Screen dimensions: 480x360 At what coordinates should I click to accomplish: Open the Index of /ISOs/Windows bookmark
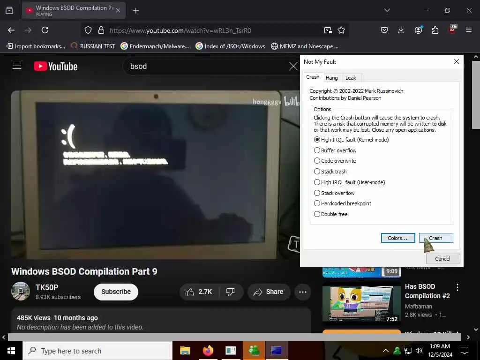click(230, 46)
